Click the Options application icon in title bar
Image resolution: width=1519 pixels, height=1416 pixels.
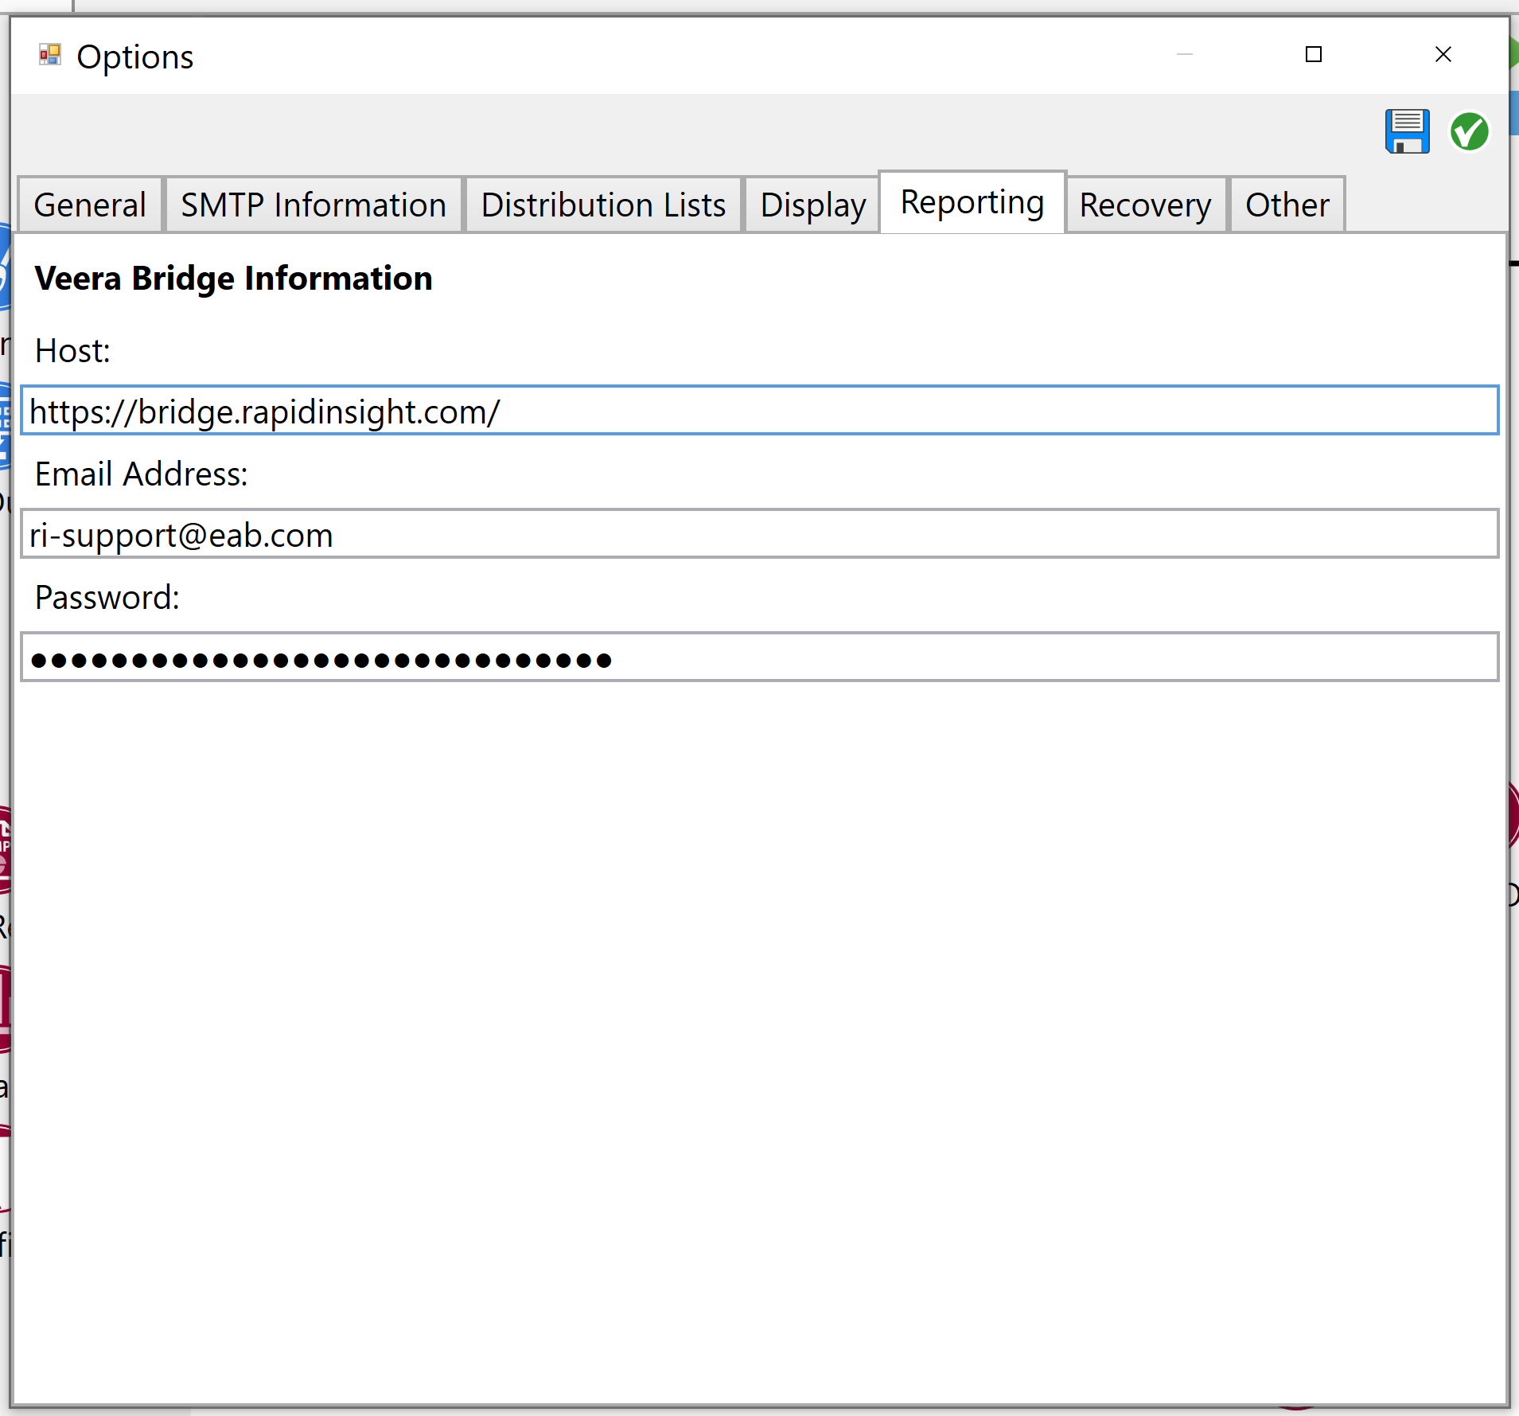[x=49, y=54]
